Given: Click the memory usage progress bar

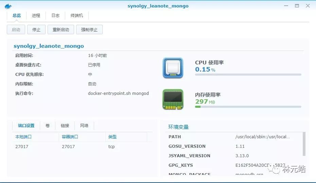Looking at the screenshot, I should tap(248, 107).
